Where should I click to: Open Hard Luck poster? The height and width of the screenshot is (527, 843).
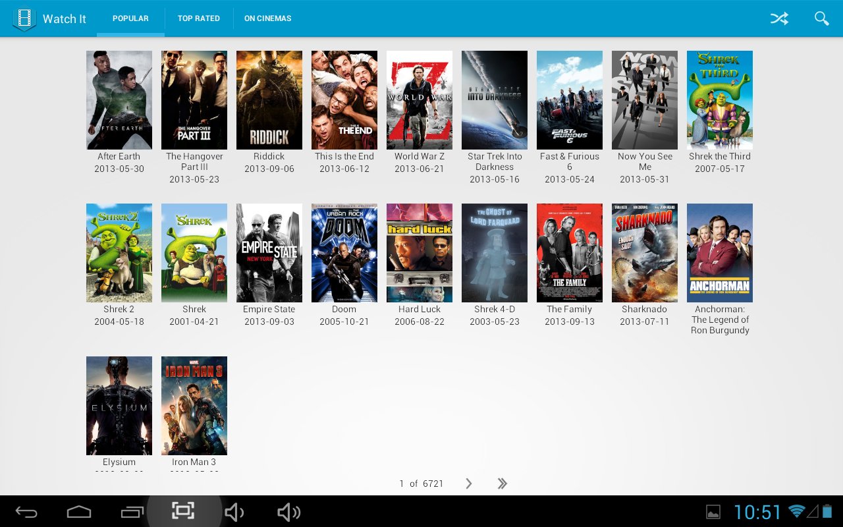420,253
